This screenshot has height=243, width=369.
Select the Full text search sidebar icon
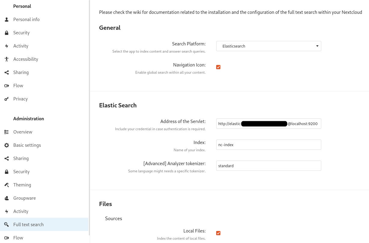[x=7, y=224]
